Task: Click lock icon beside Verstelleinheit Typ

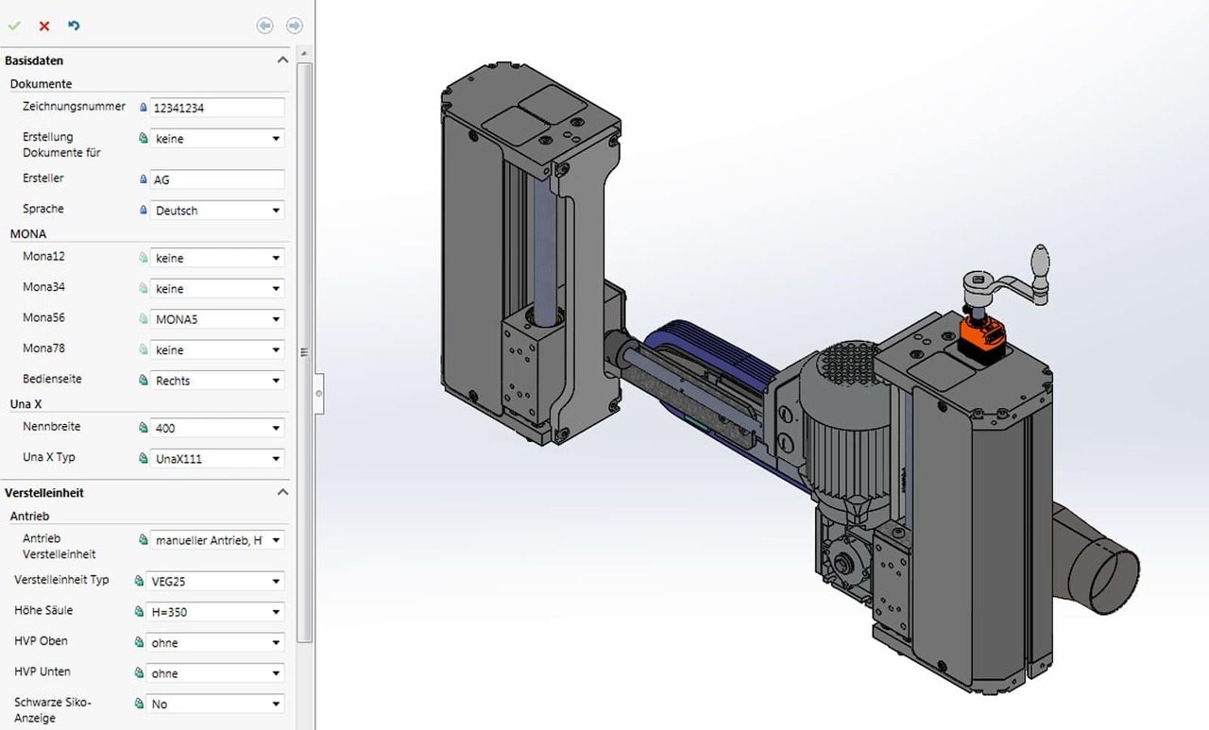Action: tap(140, 581)
